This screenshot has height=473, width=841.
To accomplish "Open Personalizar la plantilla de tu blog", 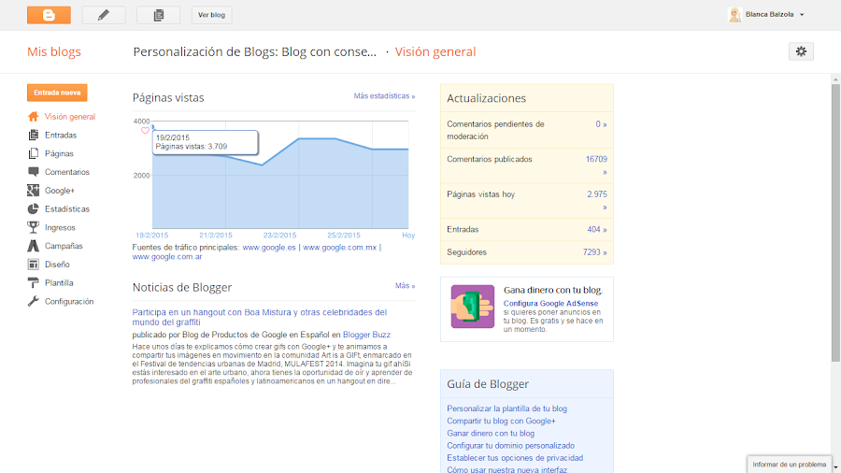I will pos(506,408).
